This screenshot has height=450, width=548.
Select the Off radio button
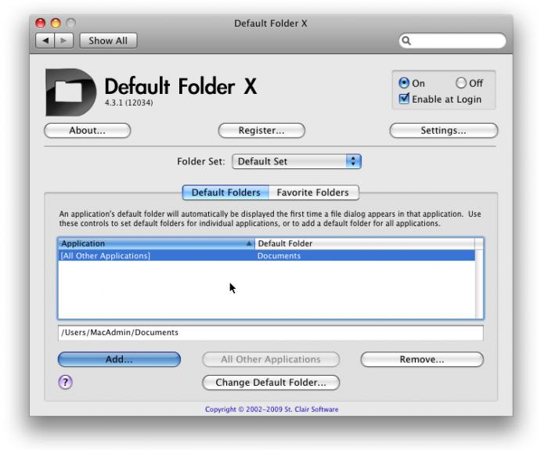point(460,83)
